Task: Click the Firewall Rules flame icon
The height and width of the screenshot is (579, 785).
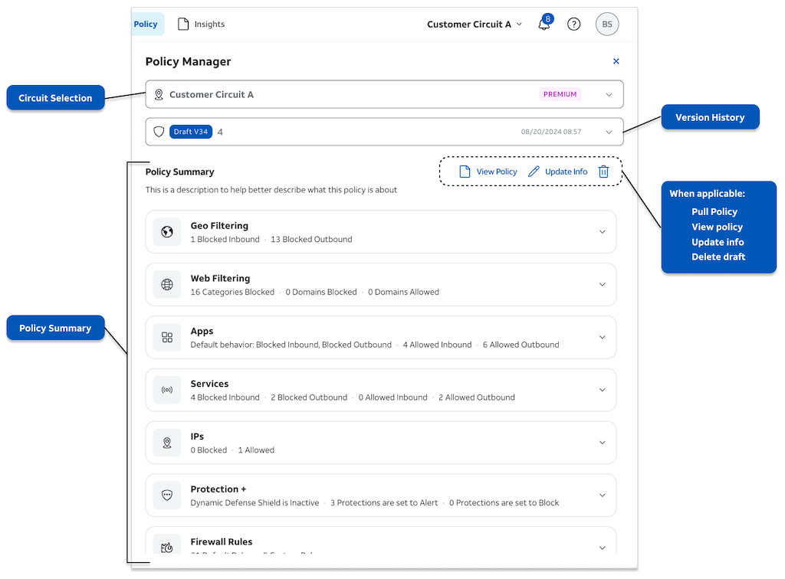Action: coord(167,547)
